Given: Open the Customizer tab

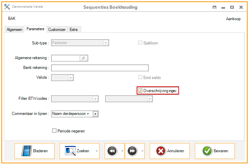Looking at the screenshot, I should click(x=57, y=30).
